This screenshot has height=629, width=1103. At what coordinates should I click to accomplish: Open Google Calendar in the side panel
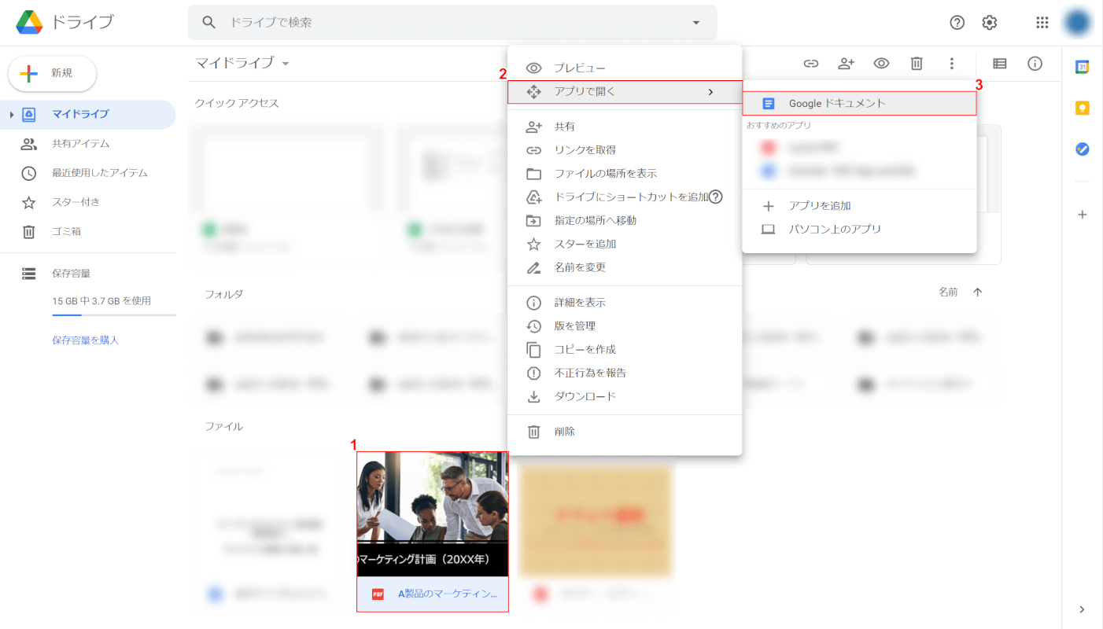(x=1082, y=68)
